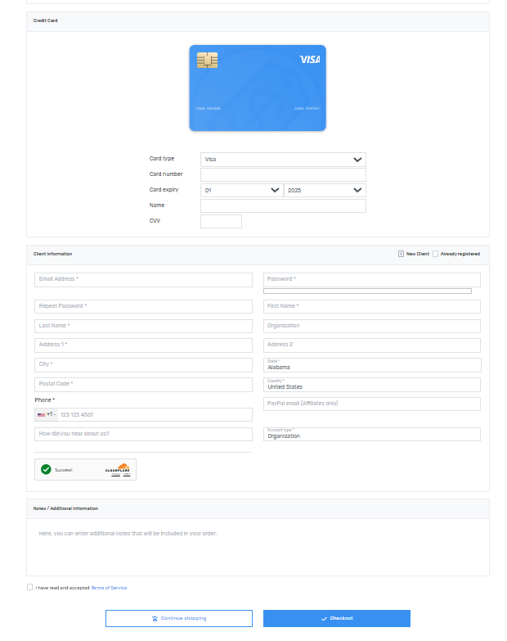Click the PayPal email (Affiliates only) field
The width and height of the screenshot is (507, 641).
click(x=372, y=404)
